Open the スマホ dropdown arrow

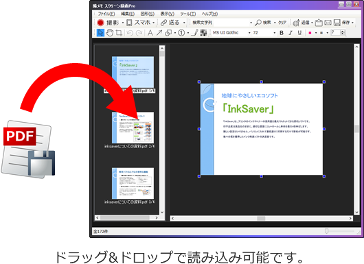point(153,23)
